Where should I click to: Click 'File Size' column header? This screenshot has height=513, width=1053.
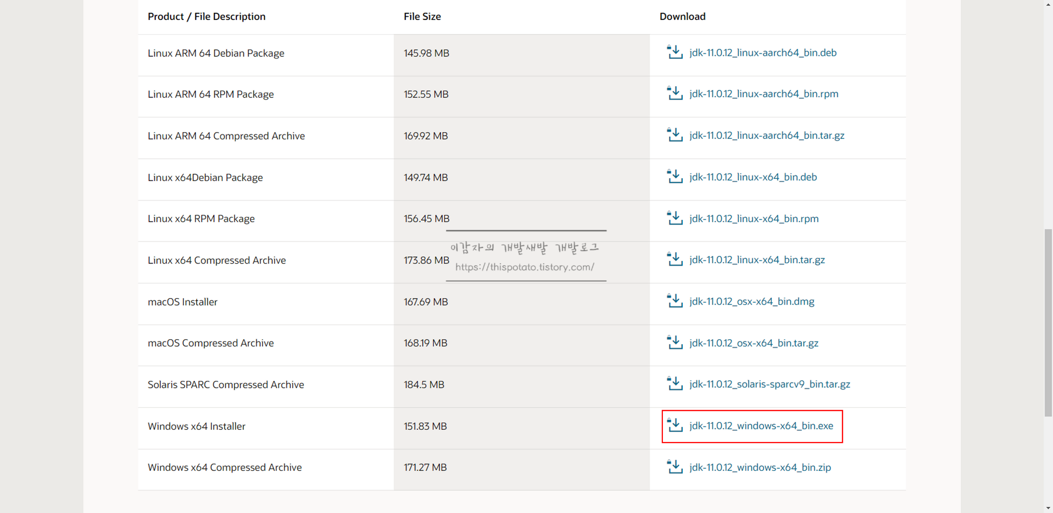[422, 16]
